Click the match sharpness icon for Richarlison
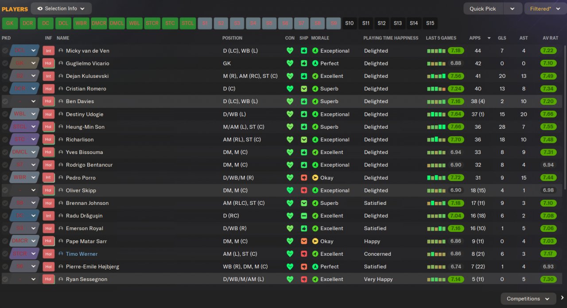This screenshot has height=308, width=567. [x=304, y=139]
